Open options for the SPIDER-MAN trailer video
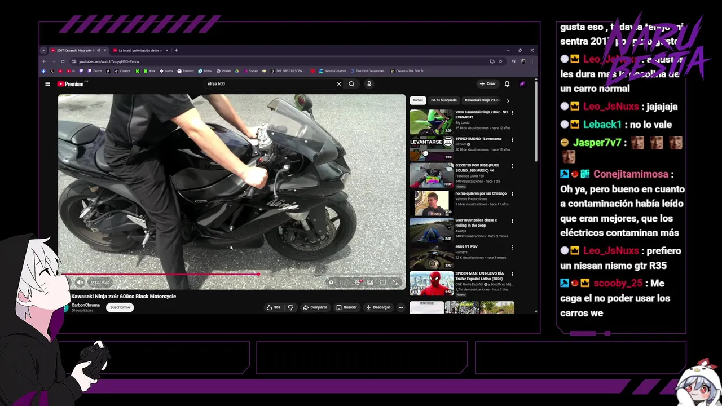Image resolution: width=722 pixels, height=406 pixels. coord(512,274)
